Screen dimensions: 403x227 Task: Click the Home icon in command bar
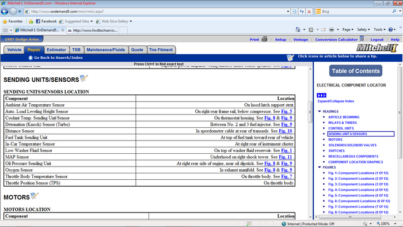coord(298,29)
